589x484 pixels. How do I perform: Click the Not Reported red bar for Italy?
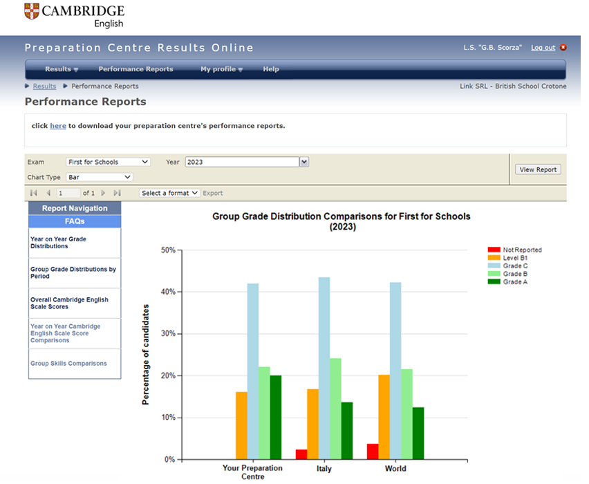(301, 454)
